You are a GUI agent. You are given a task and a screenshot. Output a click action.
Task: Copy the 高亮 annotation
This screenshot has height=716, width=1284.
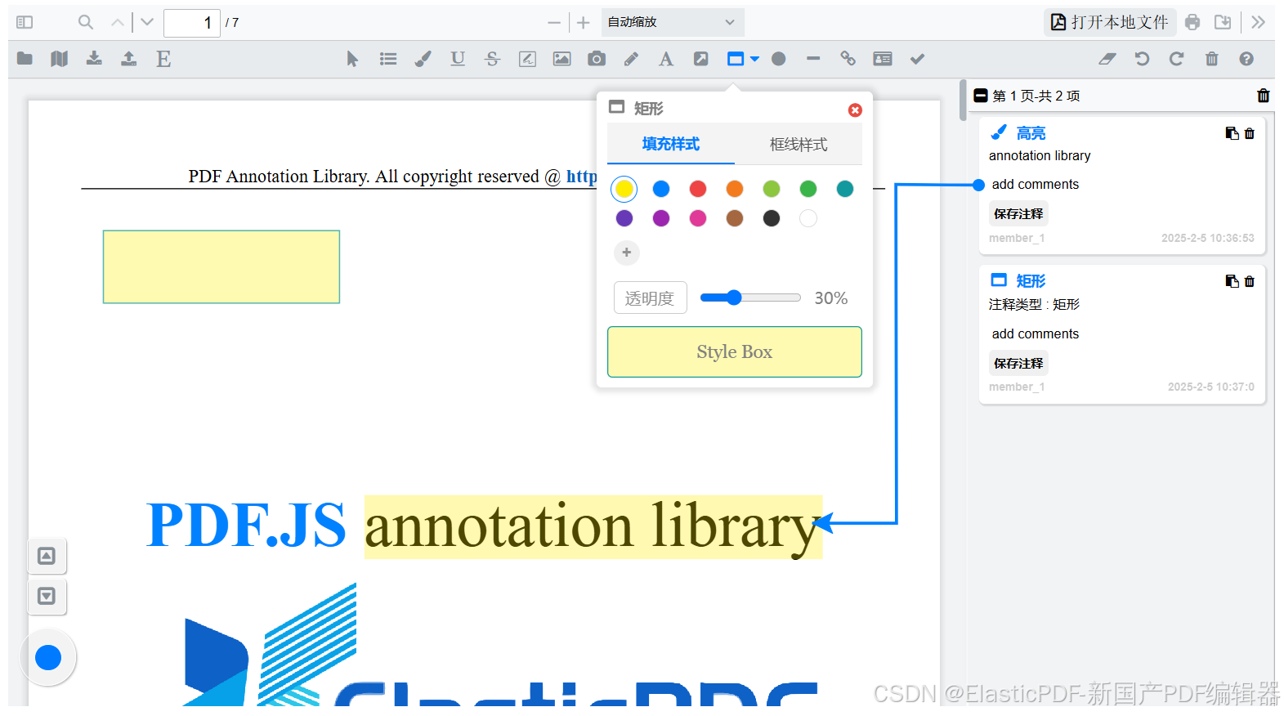(x=1232, y=133)
